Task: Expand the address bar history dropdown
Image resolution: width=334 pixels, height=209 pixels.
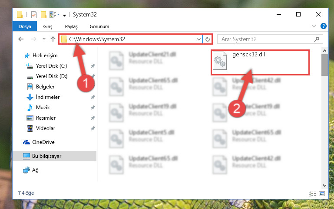Action: coord(199,39)
